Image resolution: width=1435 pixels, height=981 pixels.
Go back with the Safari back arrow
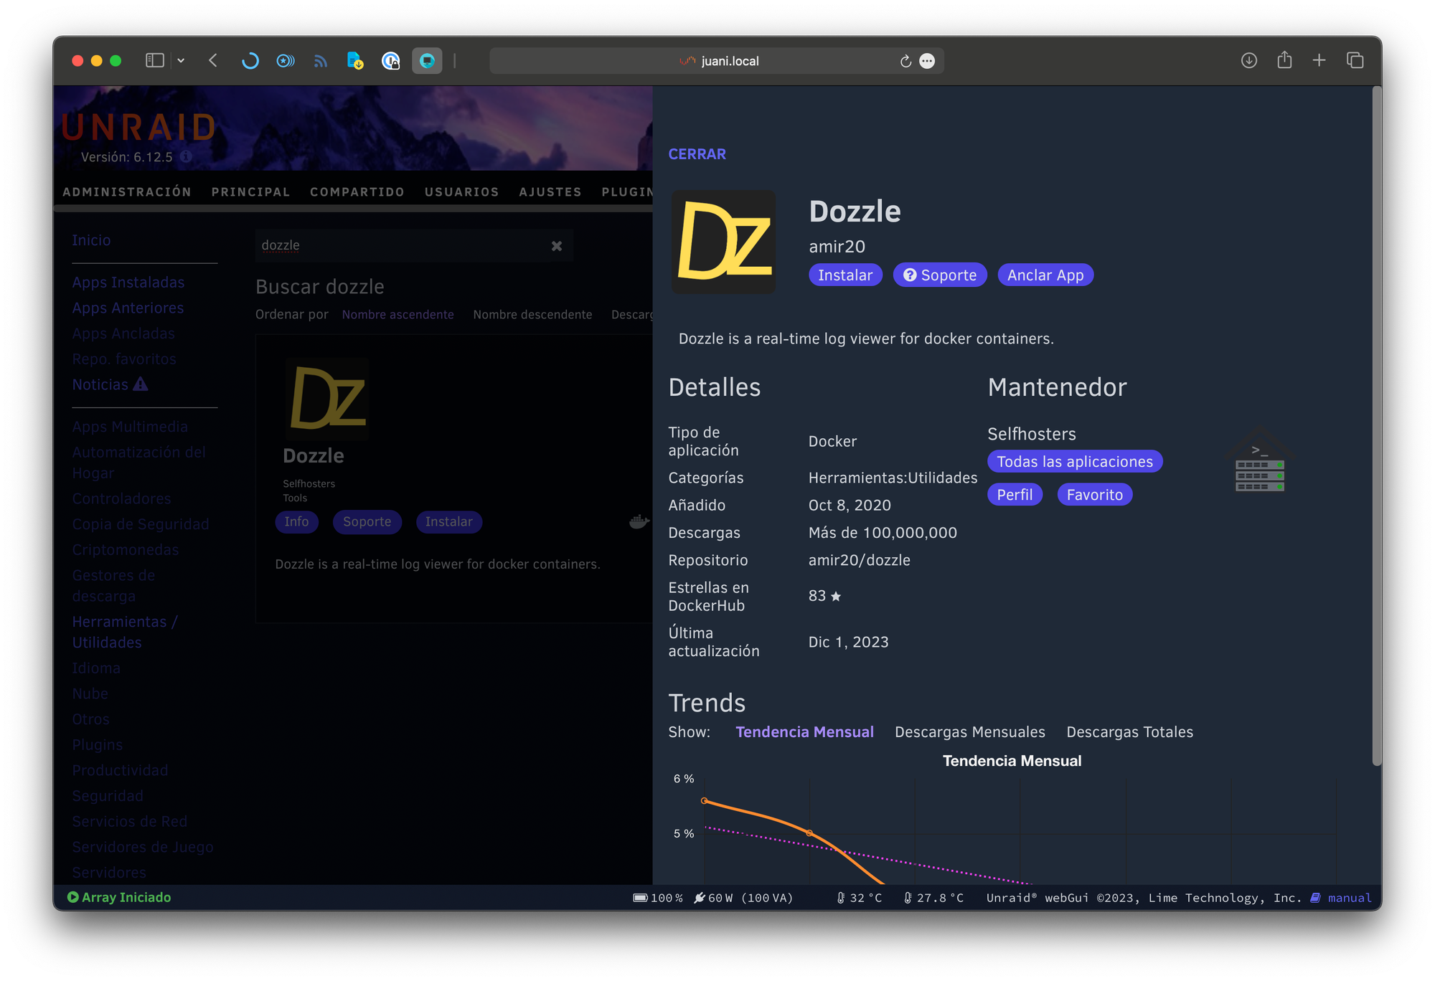click(213, 61)
